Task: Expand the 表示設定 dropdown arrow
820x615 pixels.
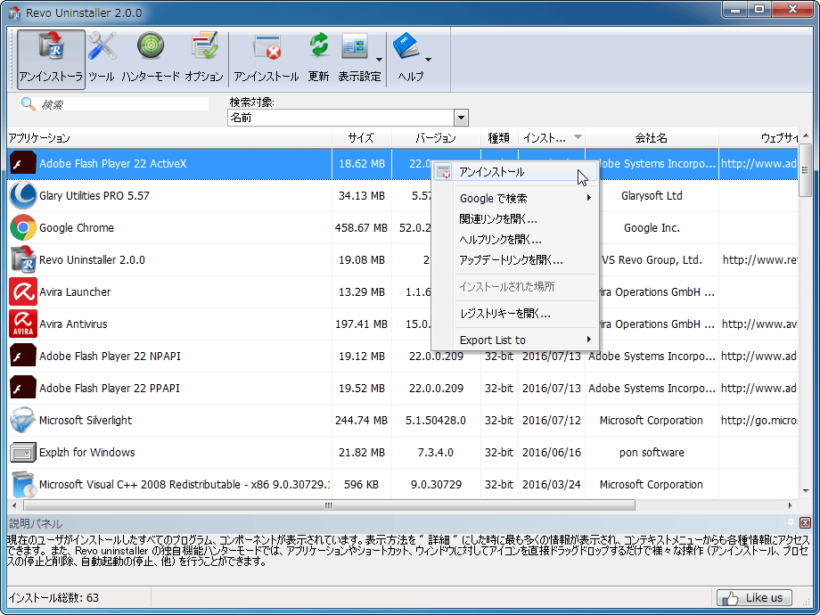Action: [379, 59]
